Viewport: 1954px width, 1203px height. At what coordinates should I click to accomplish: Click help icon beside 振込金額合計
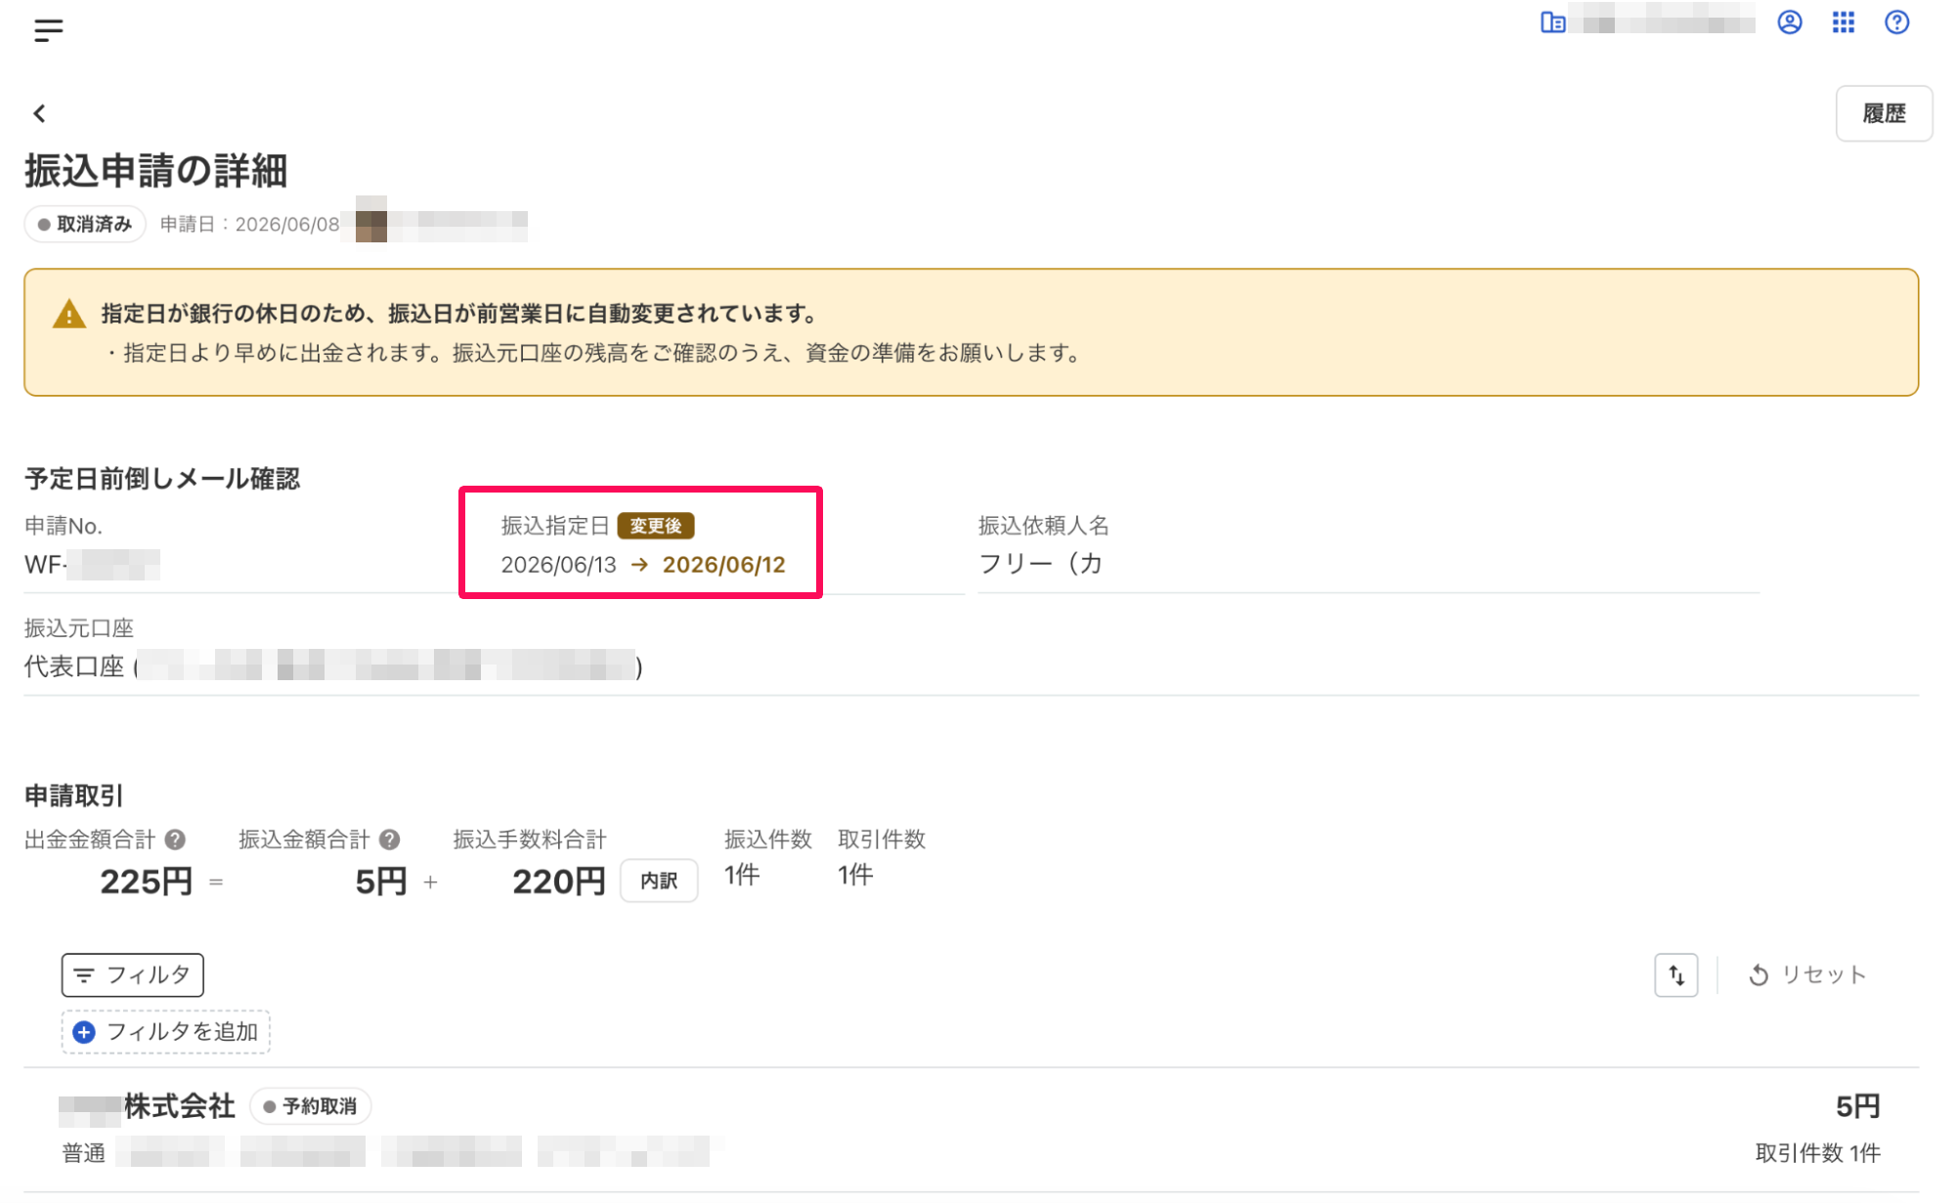coord(389,839)
